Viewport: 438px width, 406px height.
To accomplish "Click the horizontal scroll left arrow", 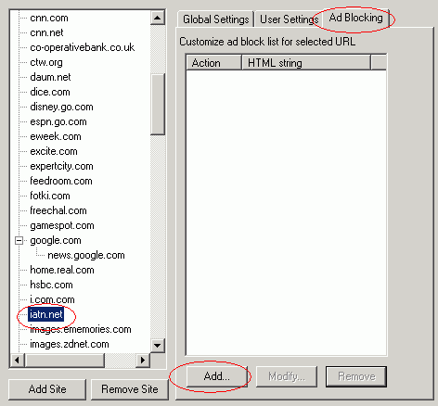I will (x=18, y=360).
